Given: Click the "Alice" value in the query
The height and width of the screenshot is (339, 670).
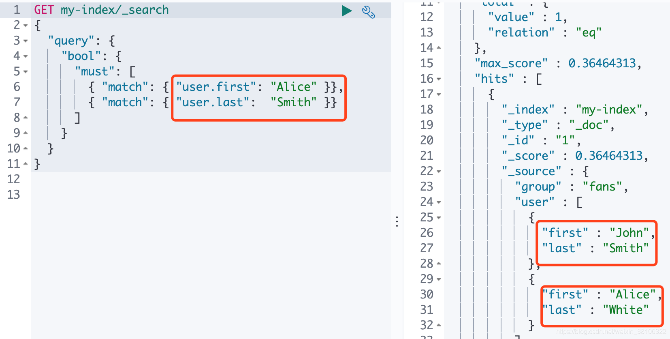Looking at the screenshot, I should pos(294,87).
